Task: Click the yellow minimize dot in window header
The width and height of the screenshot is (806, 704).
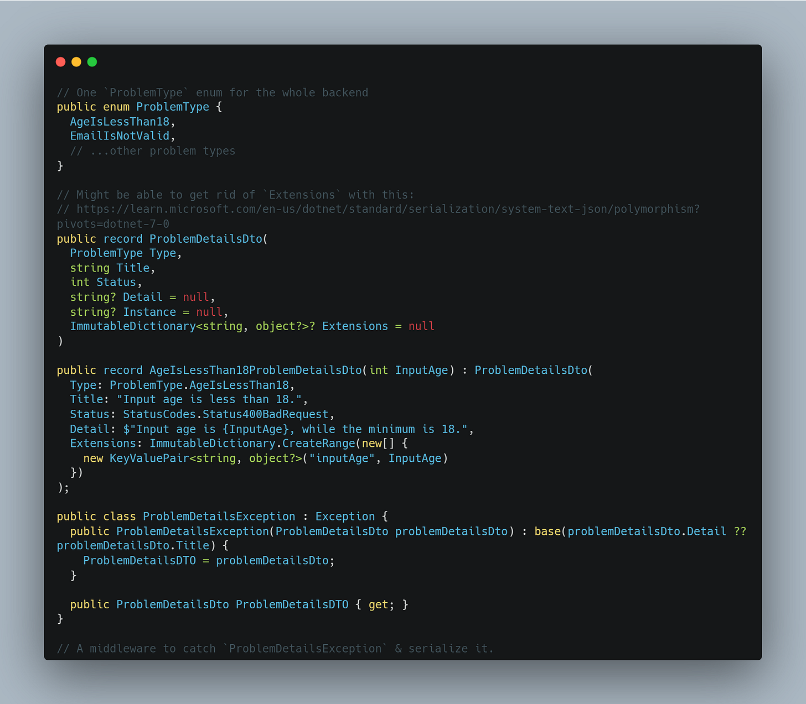Action: pos(76,62)
